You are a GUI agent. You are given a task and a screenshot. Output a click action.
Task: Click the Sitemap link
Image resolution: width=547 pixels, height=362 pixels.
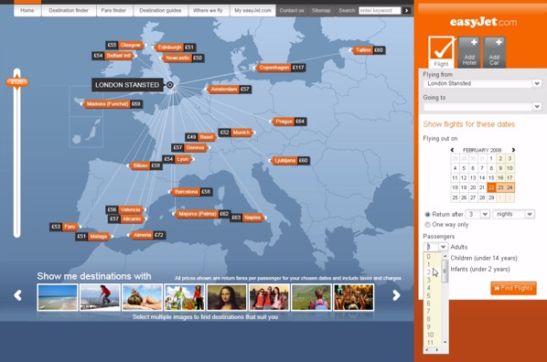(x=321, y=10)
